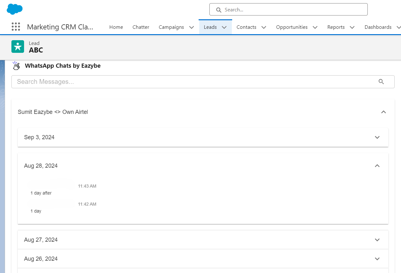This screenshot has width=401, height=273.
Task: Open the Home tab
Action: coord(116,27)
